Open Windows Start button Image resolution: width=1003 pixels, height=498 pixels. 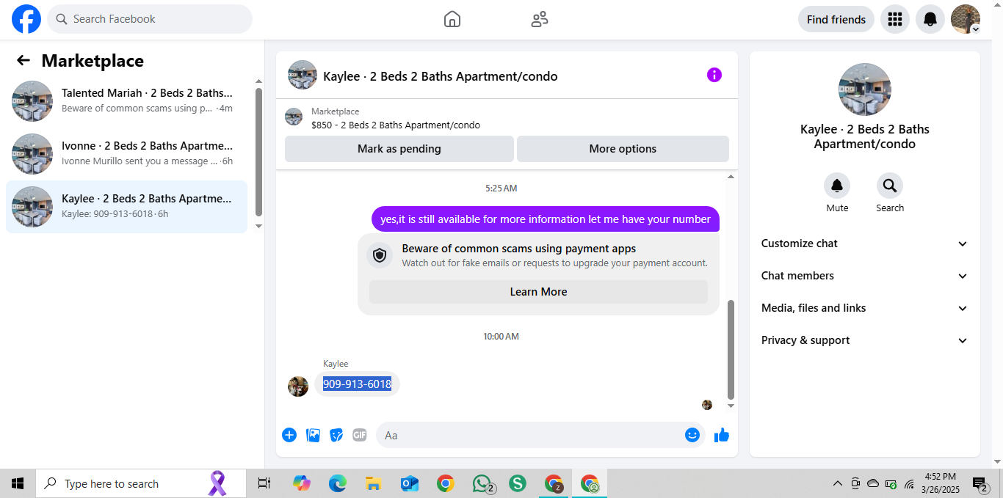[18, 483]
